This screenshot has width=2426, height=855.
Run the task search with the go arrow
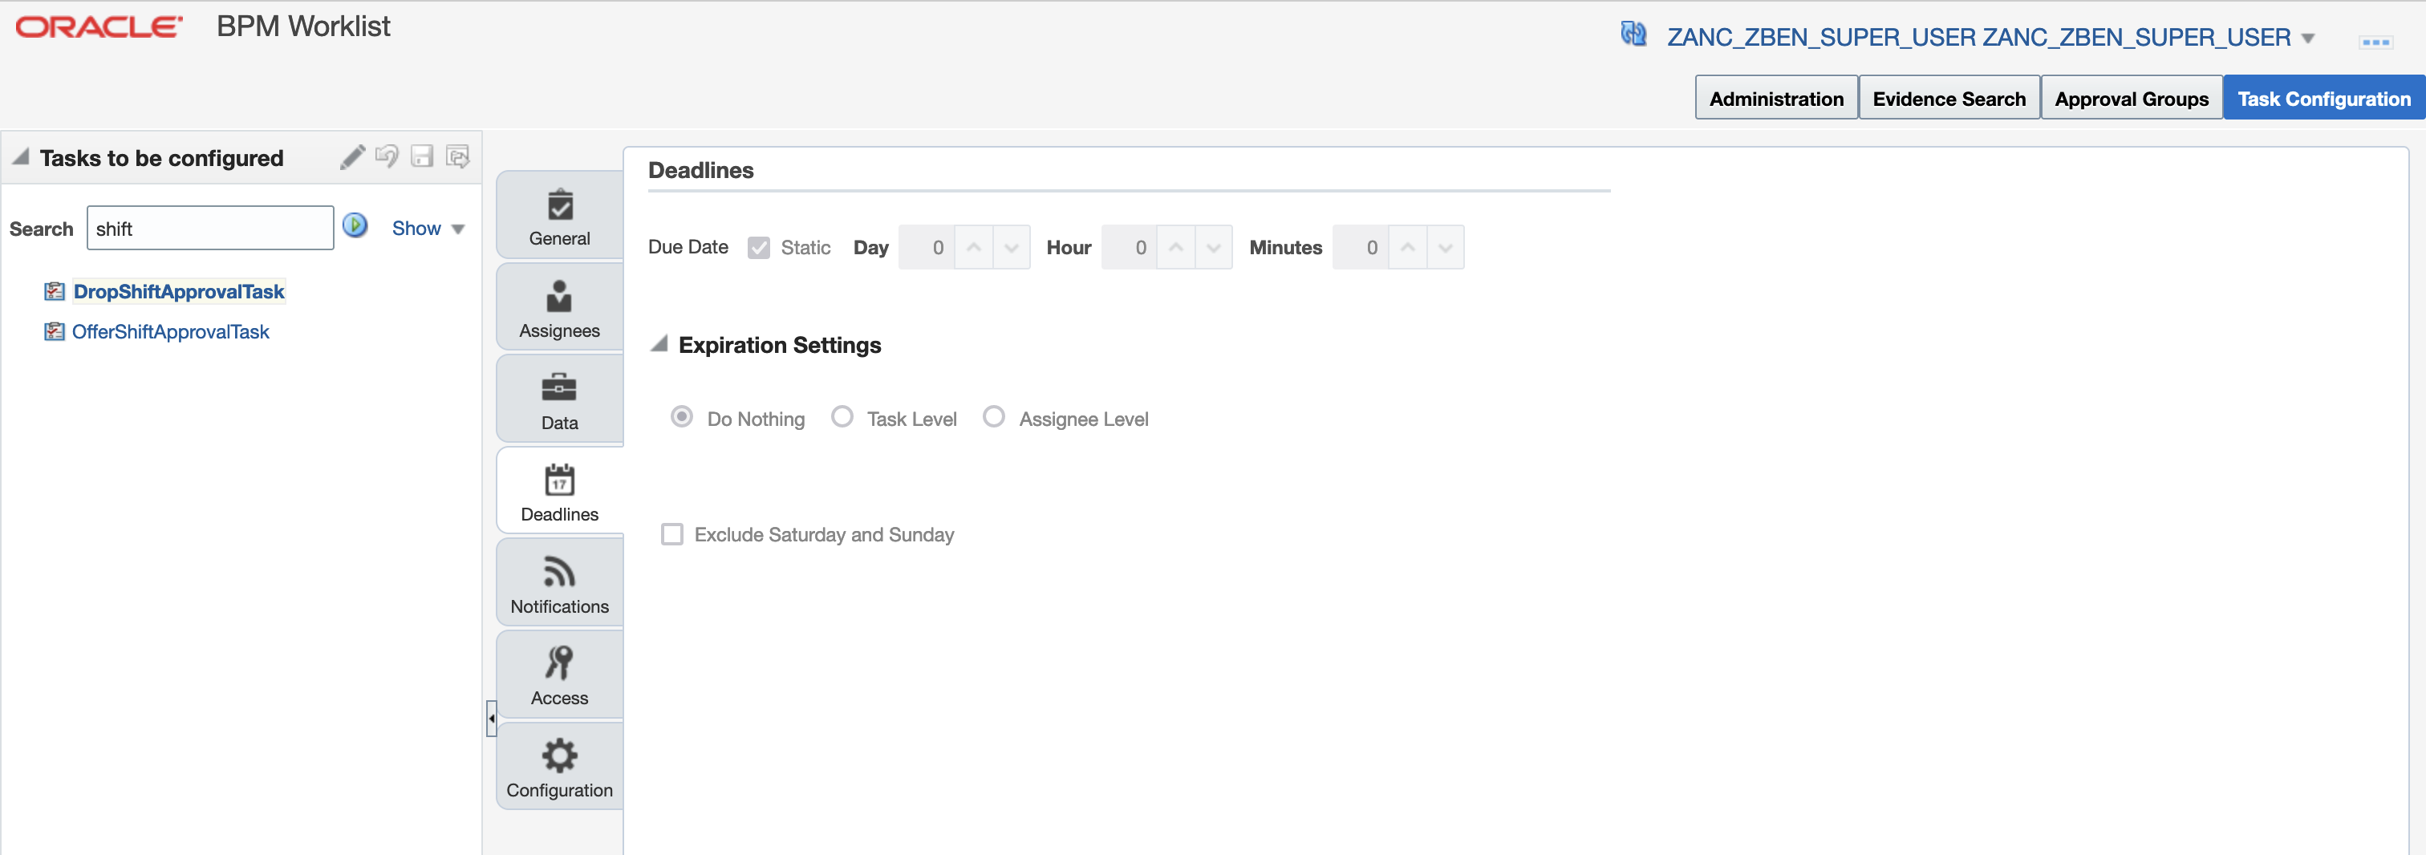click(355, 226)
